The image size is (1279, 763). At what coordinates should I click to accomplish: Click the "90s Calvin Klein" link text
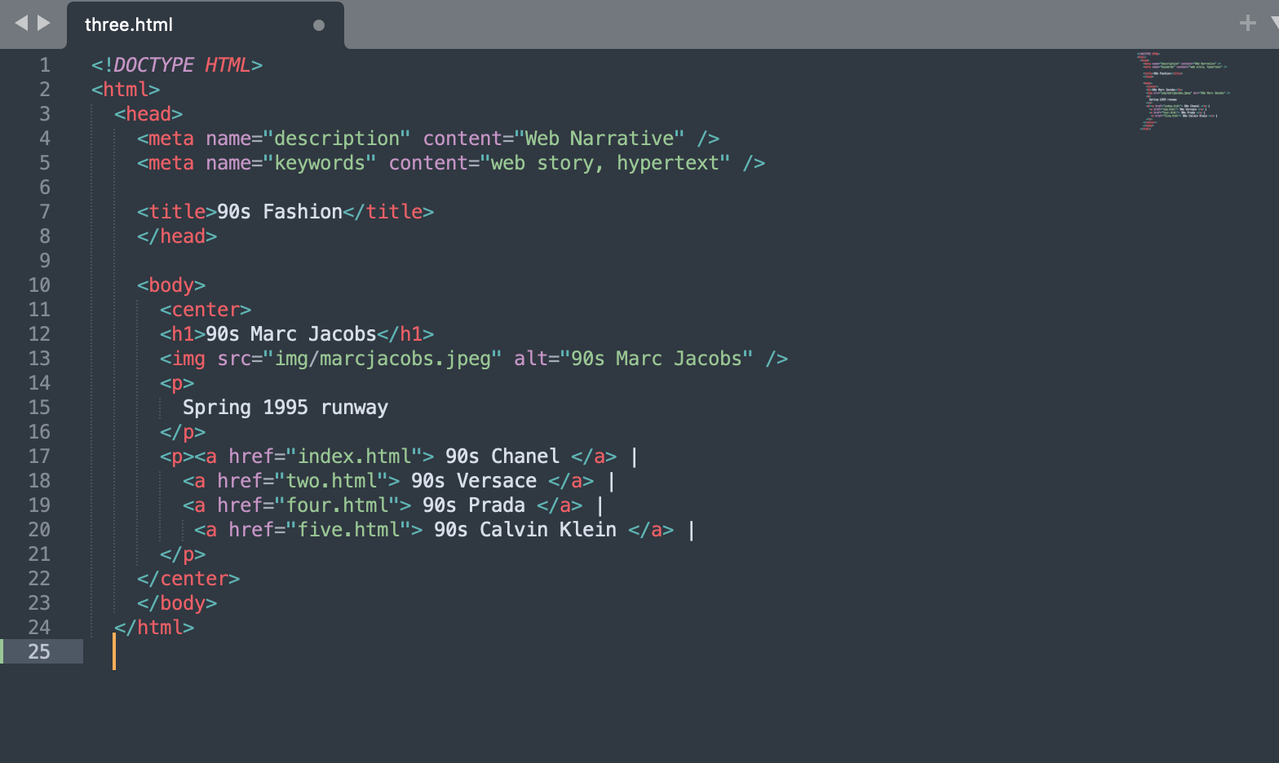tap(525, 530)
